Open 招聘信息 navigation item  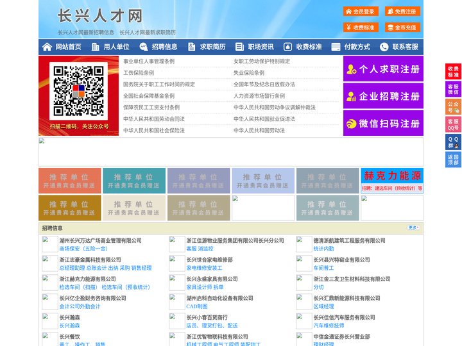pos(164,47)
